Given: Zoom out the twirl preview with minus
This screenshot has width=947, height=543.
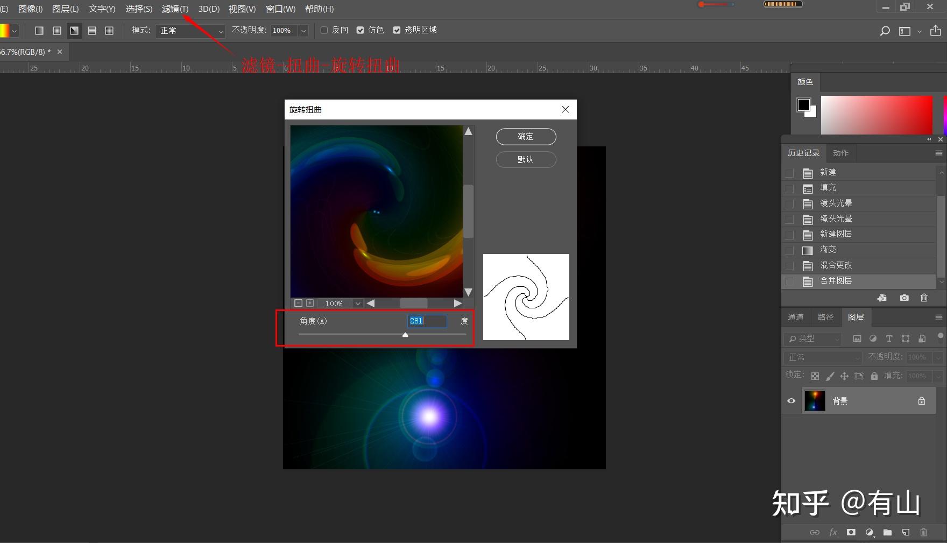Looking at the screenshot, I should [299, 303].
